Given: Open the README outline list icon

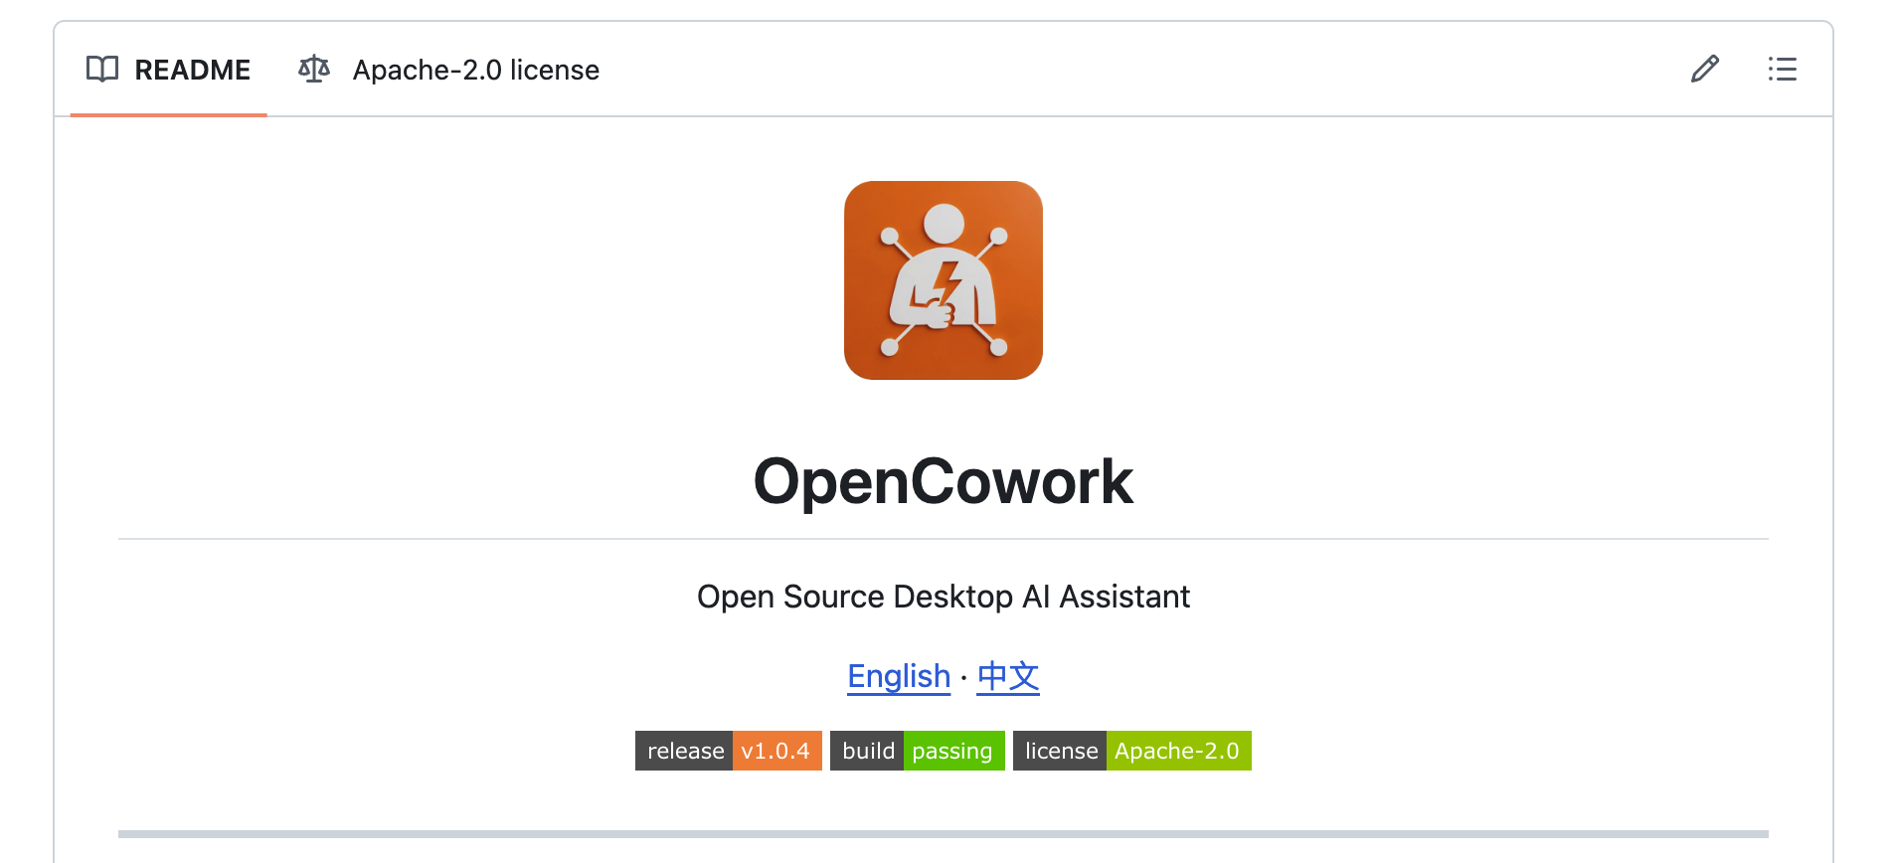Looking at the screenshot, I should [1782, 69].
